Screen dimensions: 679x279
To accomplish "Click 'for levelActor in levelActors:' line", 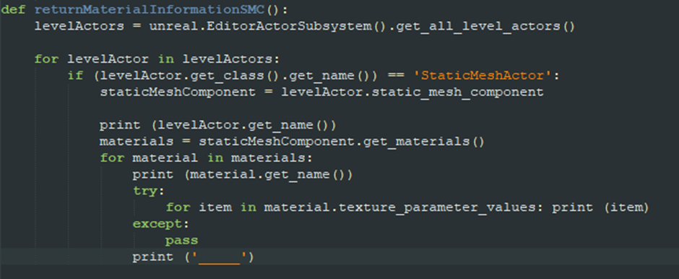I will point(157,59).
